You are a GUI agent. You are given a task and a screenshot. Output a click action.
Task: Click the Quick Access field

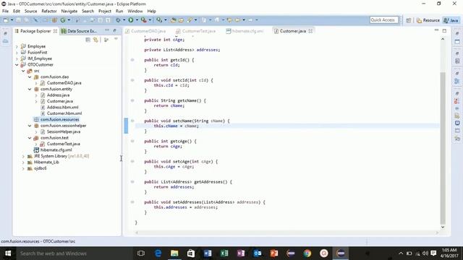click(x=384, y=19)
